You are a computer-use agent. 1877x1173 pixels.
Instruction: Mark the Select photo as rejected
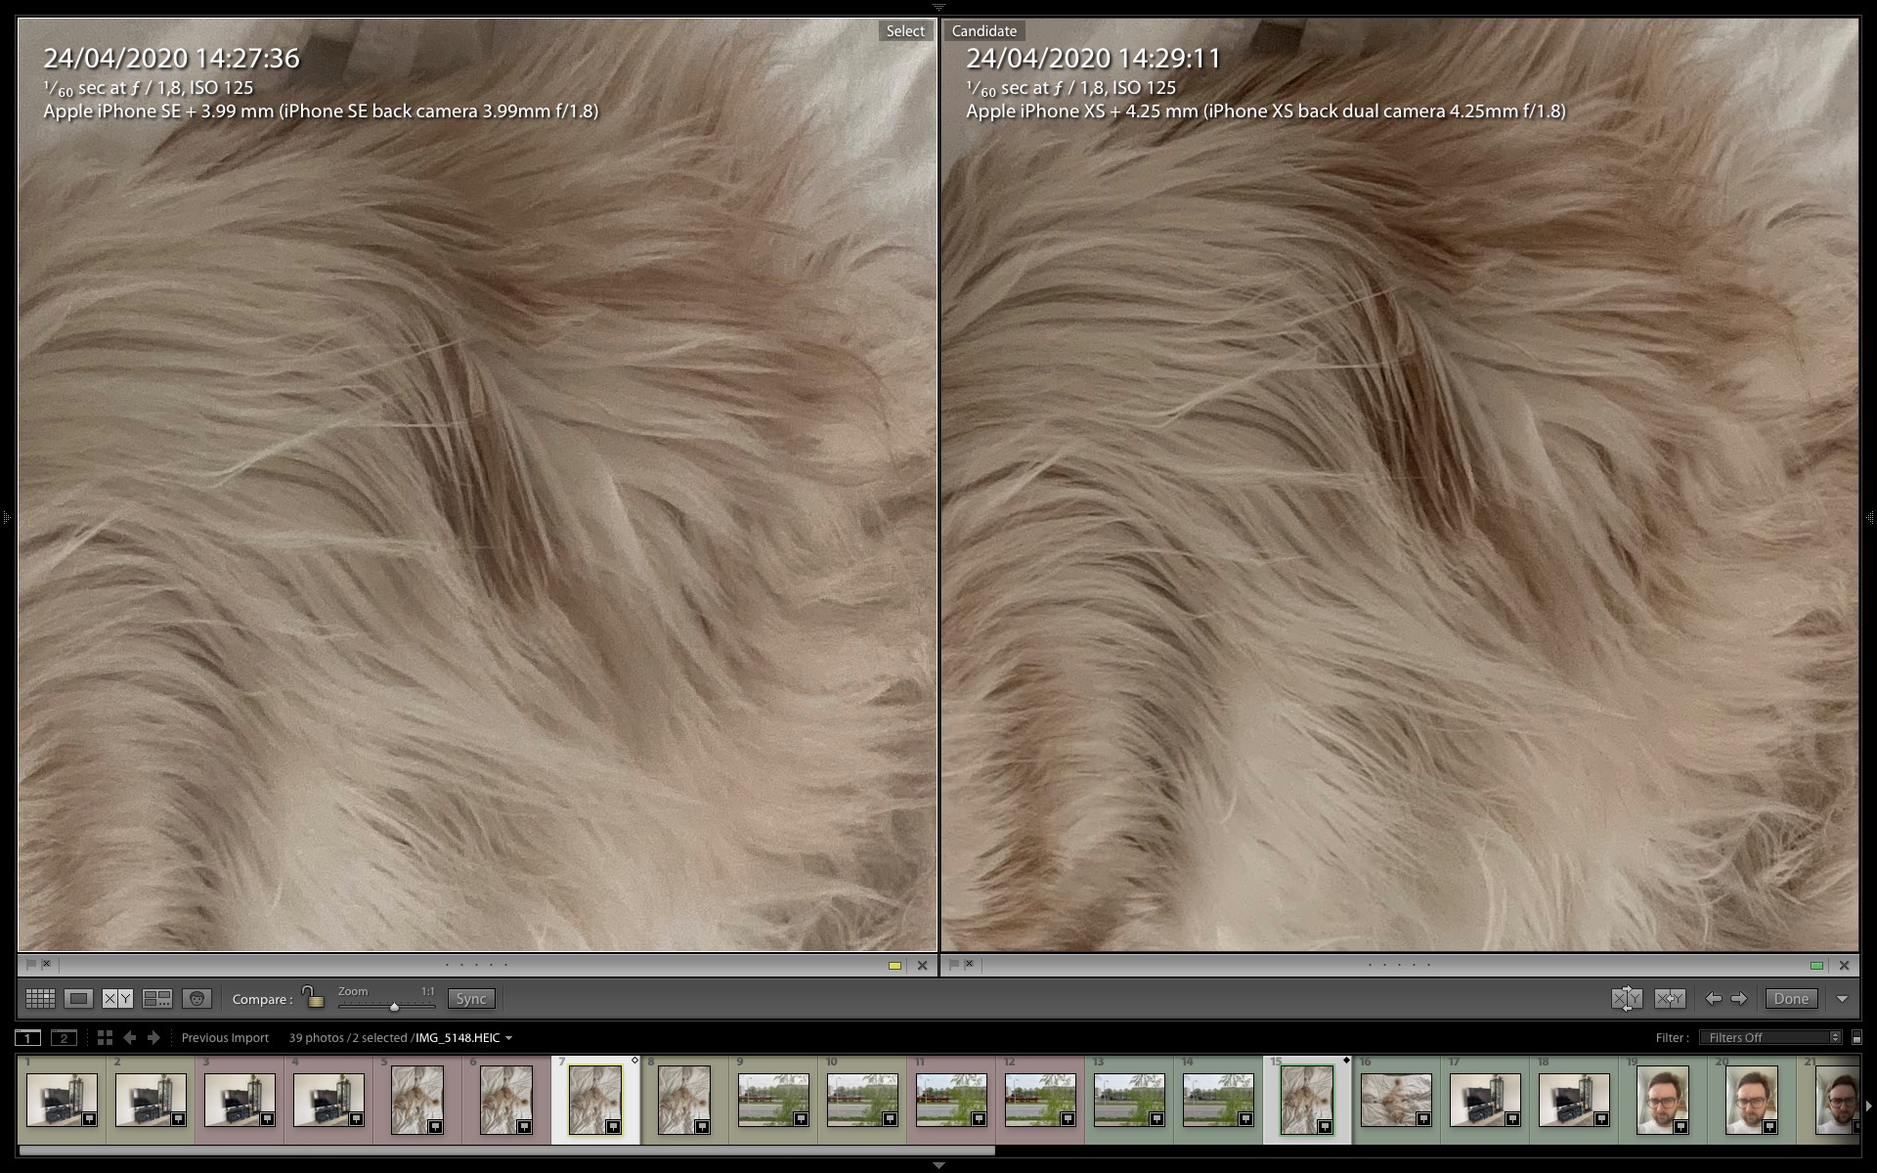tap(47, 964)
